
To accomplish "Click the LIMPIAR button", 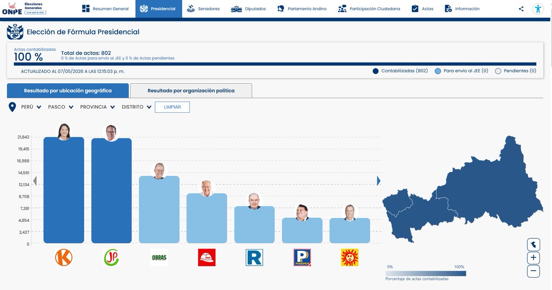I will tap(172, 107).
